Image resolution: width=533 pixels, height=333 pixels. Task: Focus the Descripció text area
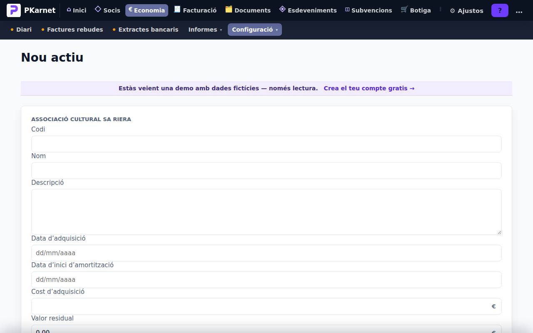(x=266, y=212)
